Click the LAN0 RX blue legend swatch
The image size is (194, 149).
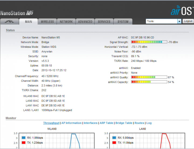tap(114, 138)
